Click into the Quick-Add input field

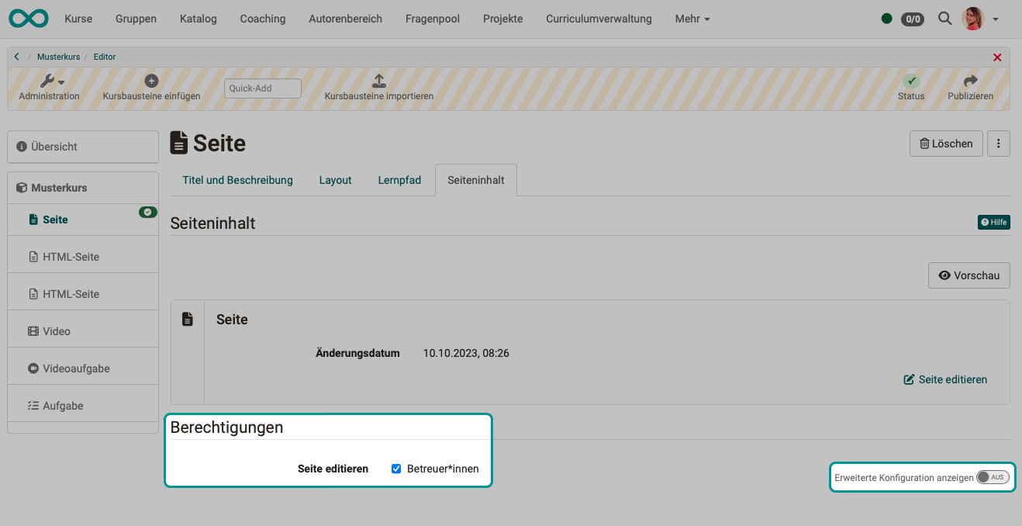[262, 88]
